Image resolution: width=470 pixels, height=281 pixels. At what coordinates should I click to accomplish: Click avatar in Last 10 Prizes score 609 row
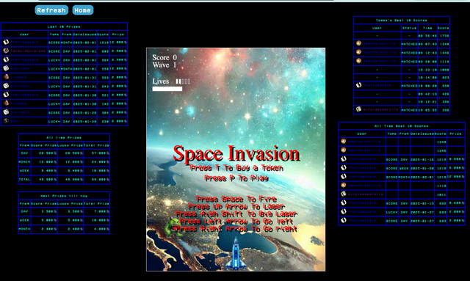[6, 51]
